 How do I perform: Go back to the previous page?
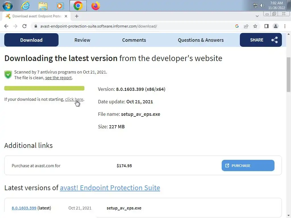(6, 26)
